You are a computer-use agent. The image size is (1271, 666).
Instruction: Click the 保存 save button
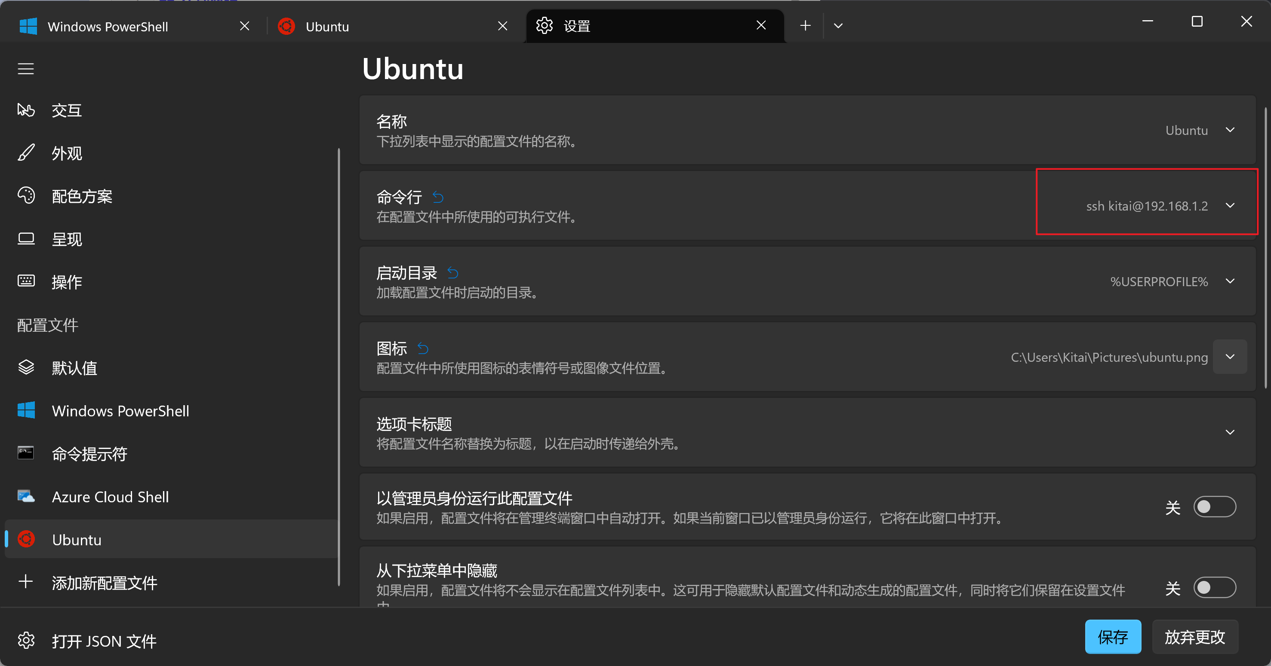pyautogui.click(x=1113, y=637)
